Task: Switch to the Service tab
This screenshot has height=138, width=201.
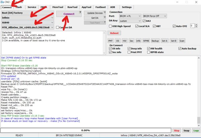Action: pyautogui.click(x=32, y=7)
